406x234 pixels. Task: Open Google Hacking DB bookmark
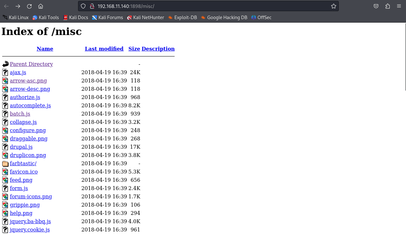click(224, 18)
